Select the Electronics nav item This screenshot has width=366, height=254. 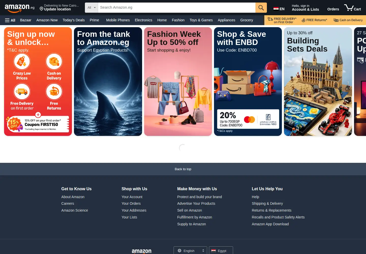(144, 20)
